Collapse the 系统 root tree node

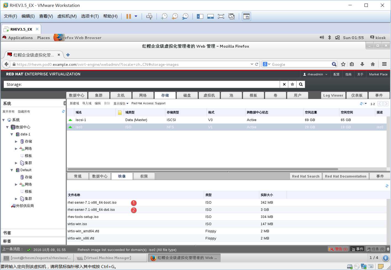tap(4, 120)
